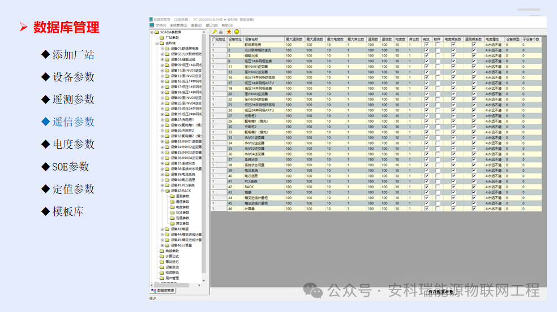Click folder icon of 设备03:储能出线
This screenshot has height=312, width=557.
(167, 59)
